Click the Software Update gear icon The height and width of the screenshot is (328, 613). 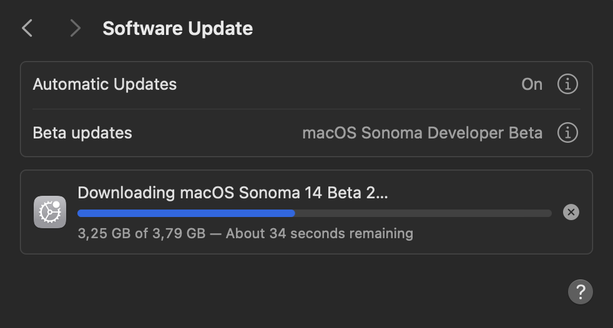pyautogui.click(x=50, y=212)
